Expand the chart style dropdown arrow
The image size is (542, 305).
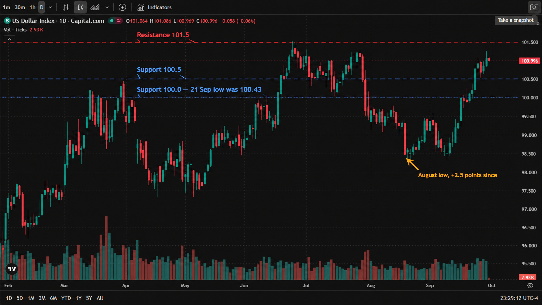click(x=107, y=7)
